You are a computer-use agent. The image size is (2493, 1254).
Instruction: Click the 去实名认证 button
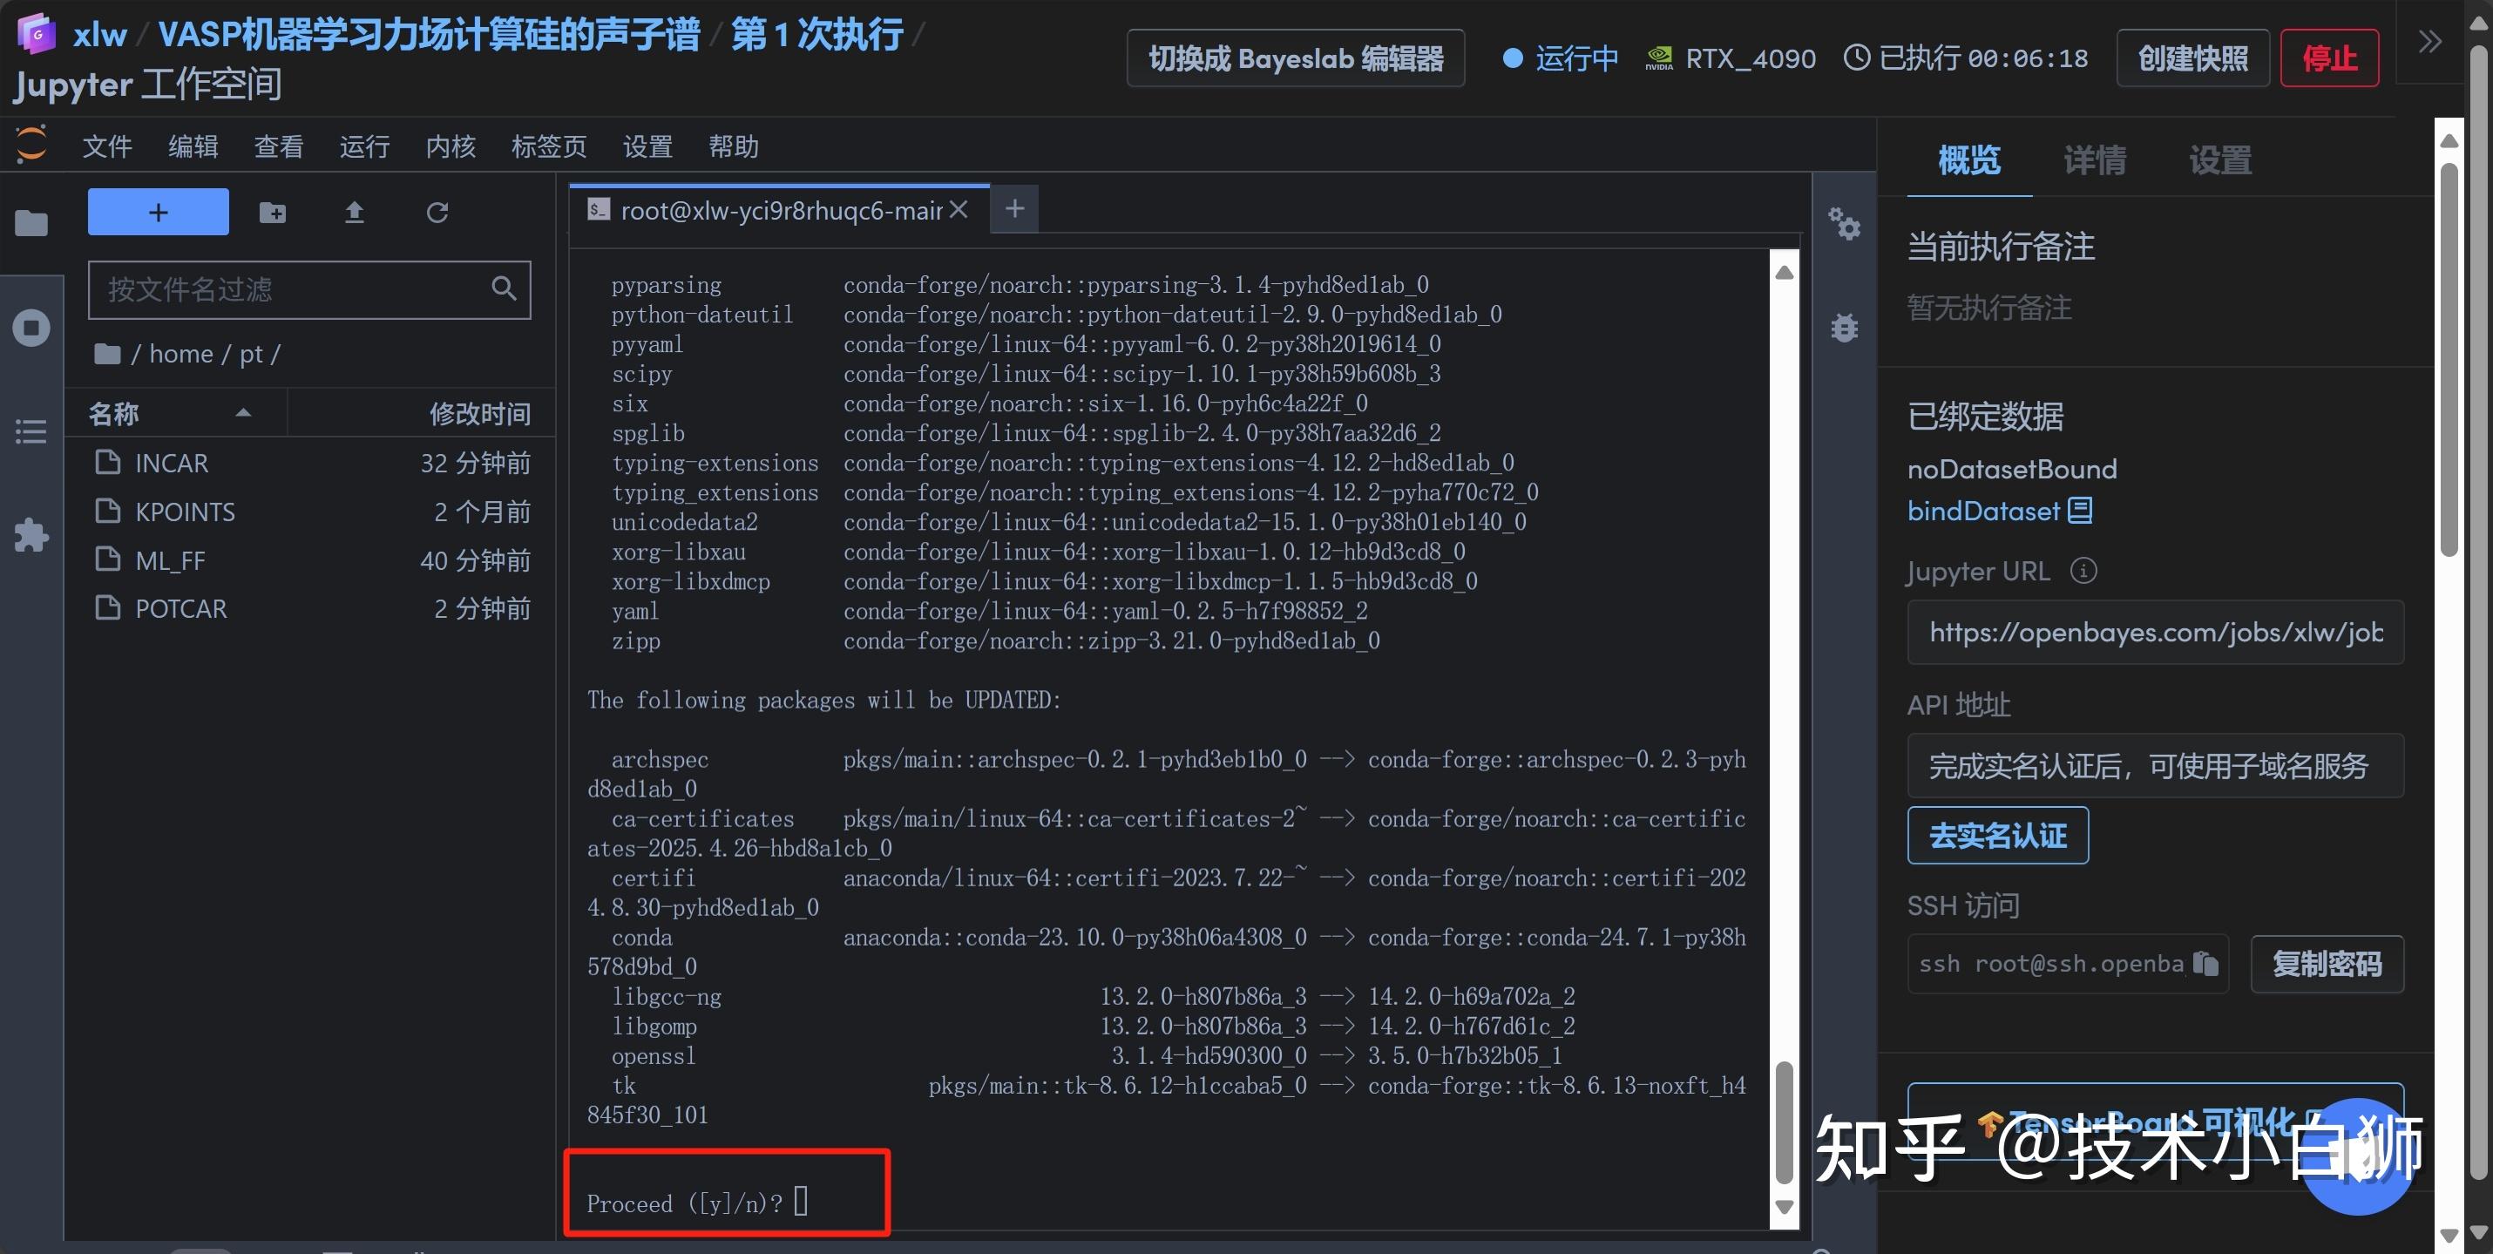(x=1997, y=835)
